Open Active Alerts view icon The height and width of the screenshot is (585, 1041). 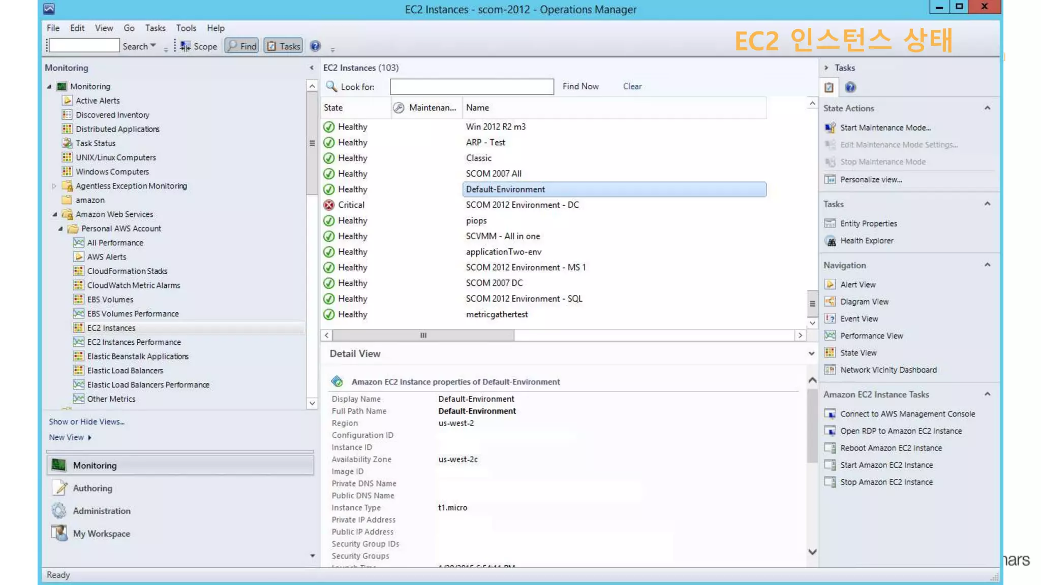pyautogui.click(x=67, y=101)
